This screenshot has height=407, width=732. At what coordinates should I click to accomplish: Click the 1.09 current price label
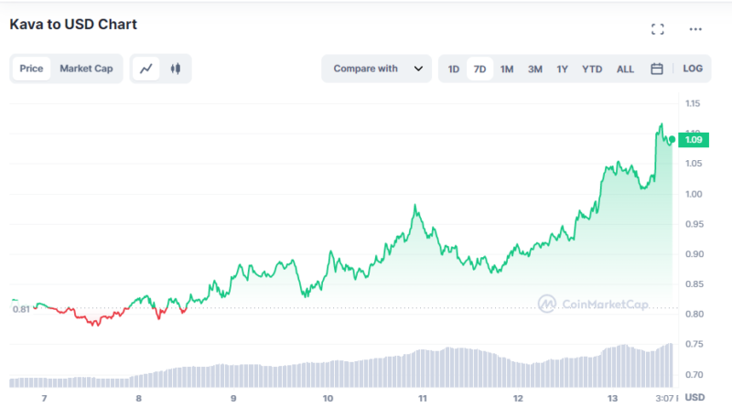[693, 140]
